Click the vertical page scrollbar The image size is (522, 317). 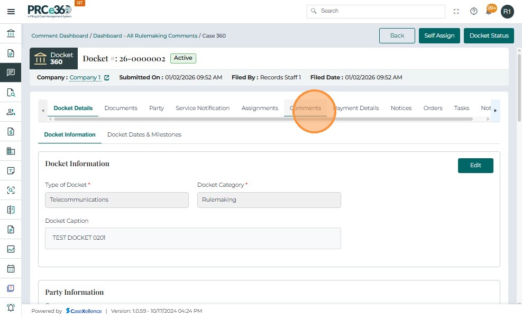point(519,87)
